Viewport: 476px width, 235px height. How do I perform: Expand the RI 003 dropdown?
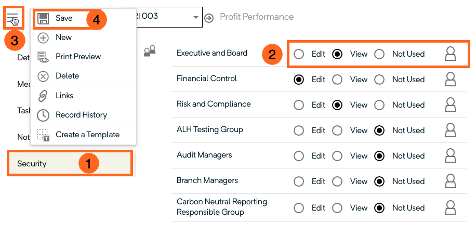point(195,17)
